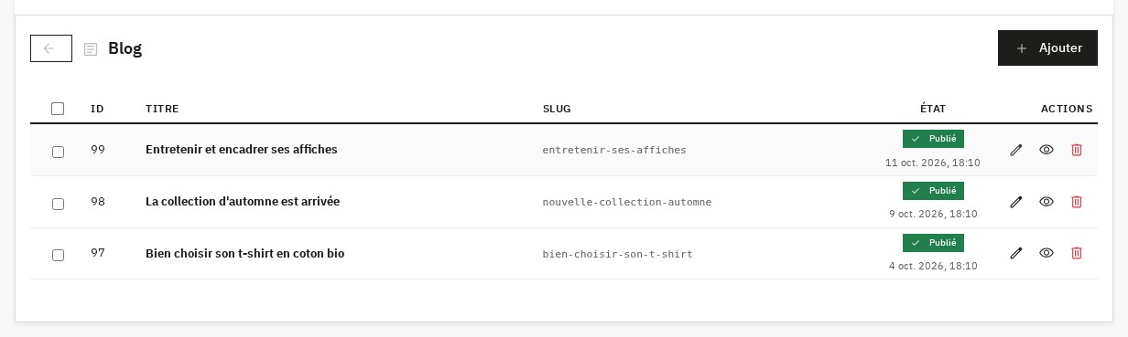Tick the checkbox for post 97
The image size is (1128, 337).
pos(58,255)
